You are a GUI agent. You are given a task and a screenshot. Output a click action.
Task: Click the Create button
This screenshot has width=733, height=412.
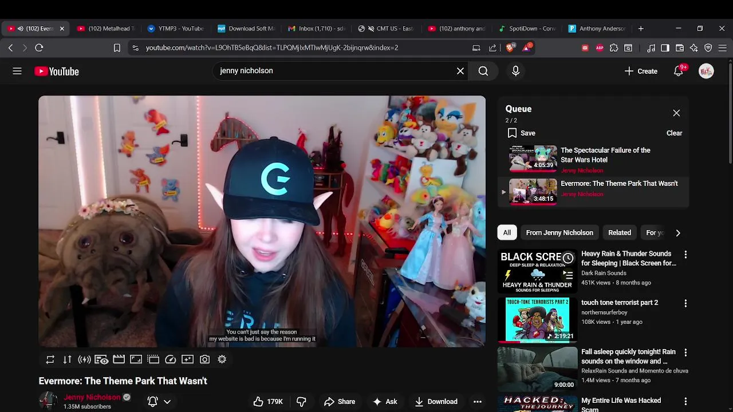coord(641,71)
